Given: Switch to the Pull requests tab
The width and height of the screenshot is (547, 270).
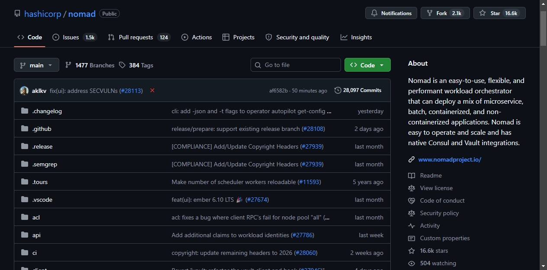Looking at the screenshot, I should point(139,37).
